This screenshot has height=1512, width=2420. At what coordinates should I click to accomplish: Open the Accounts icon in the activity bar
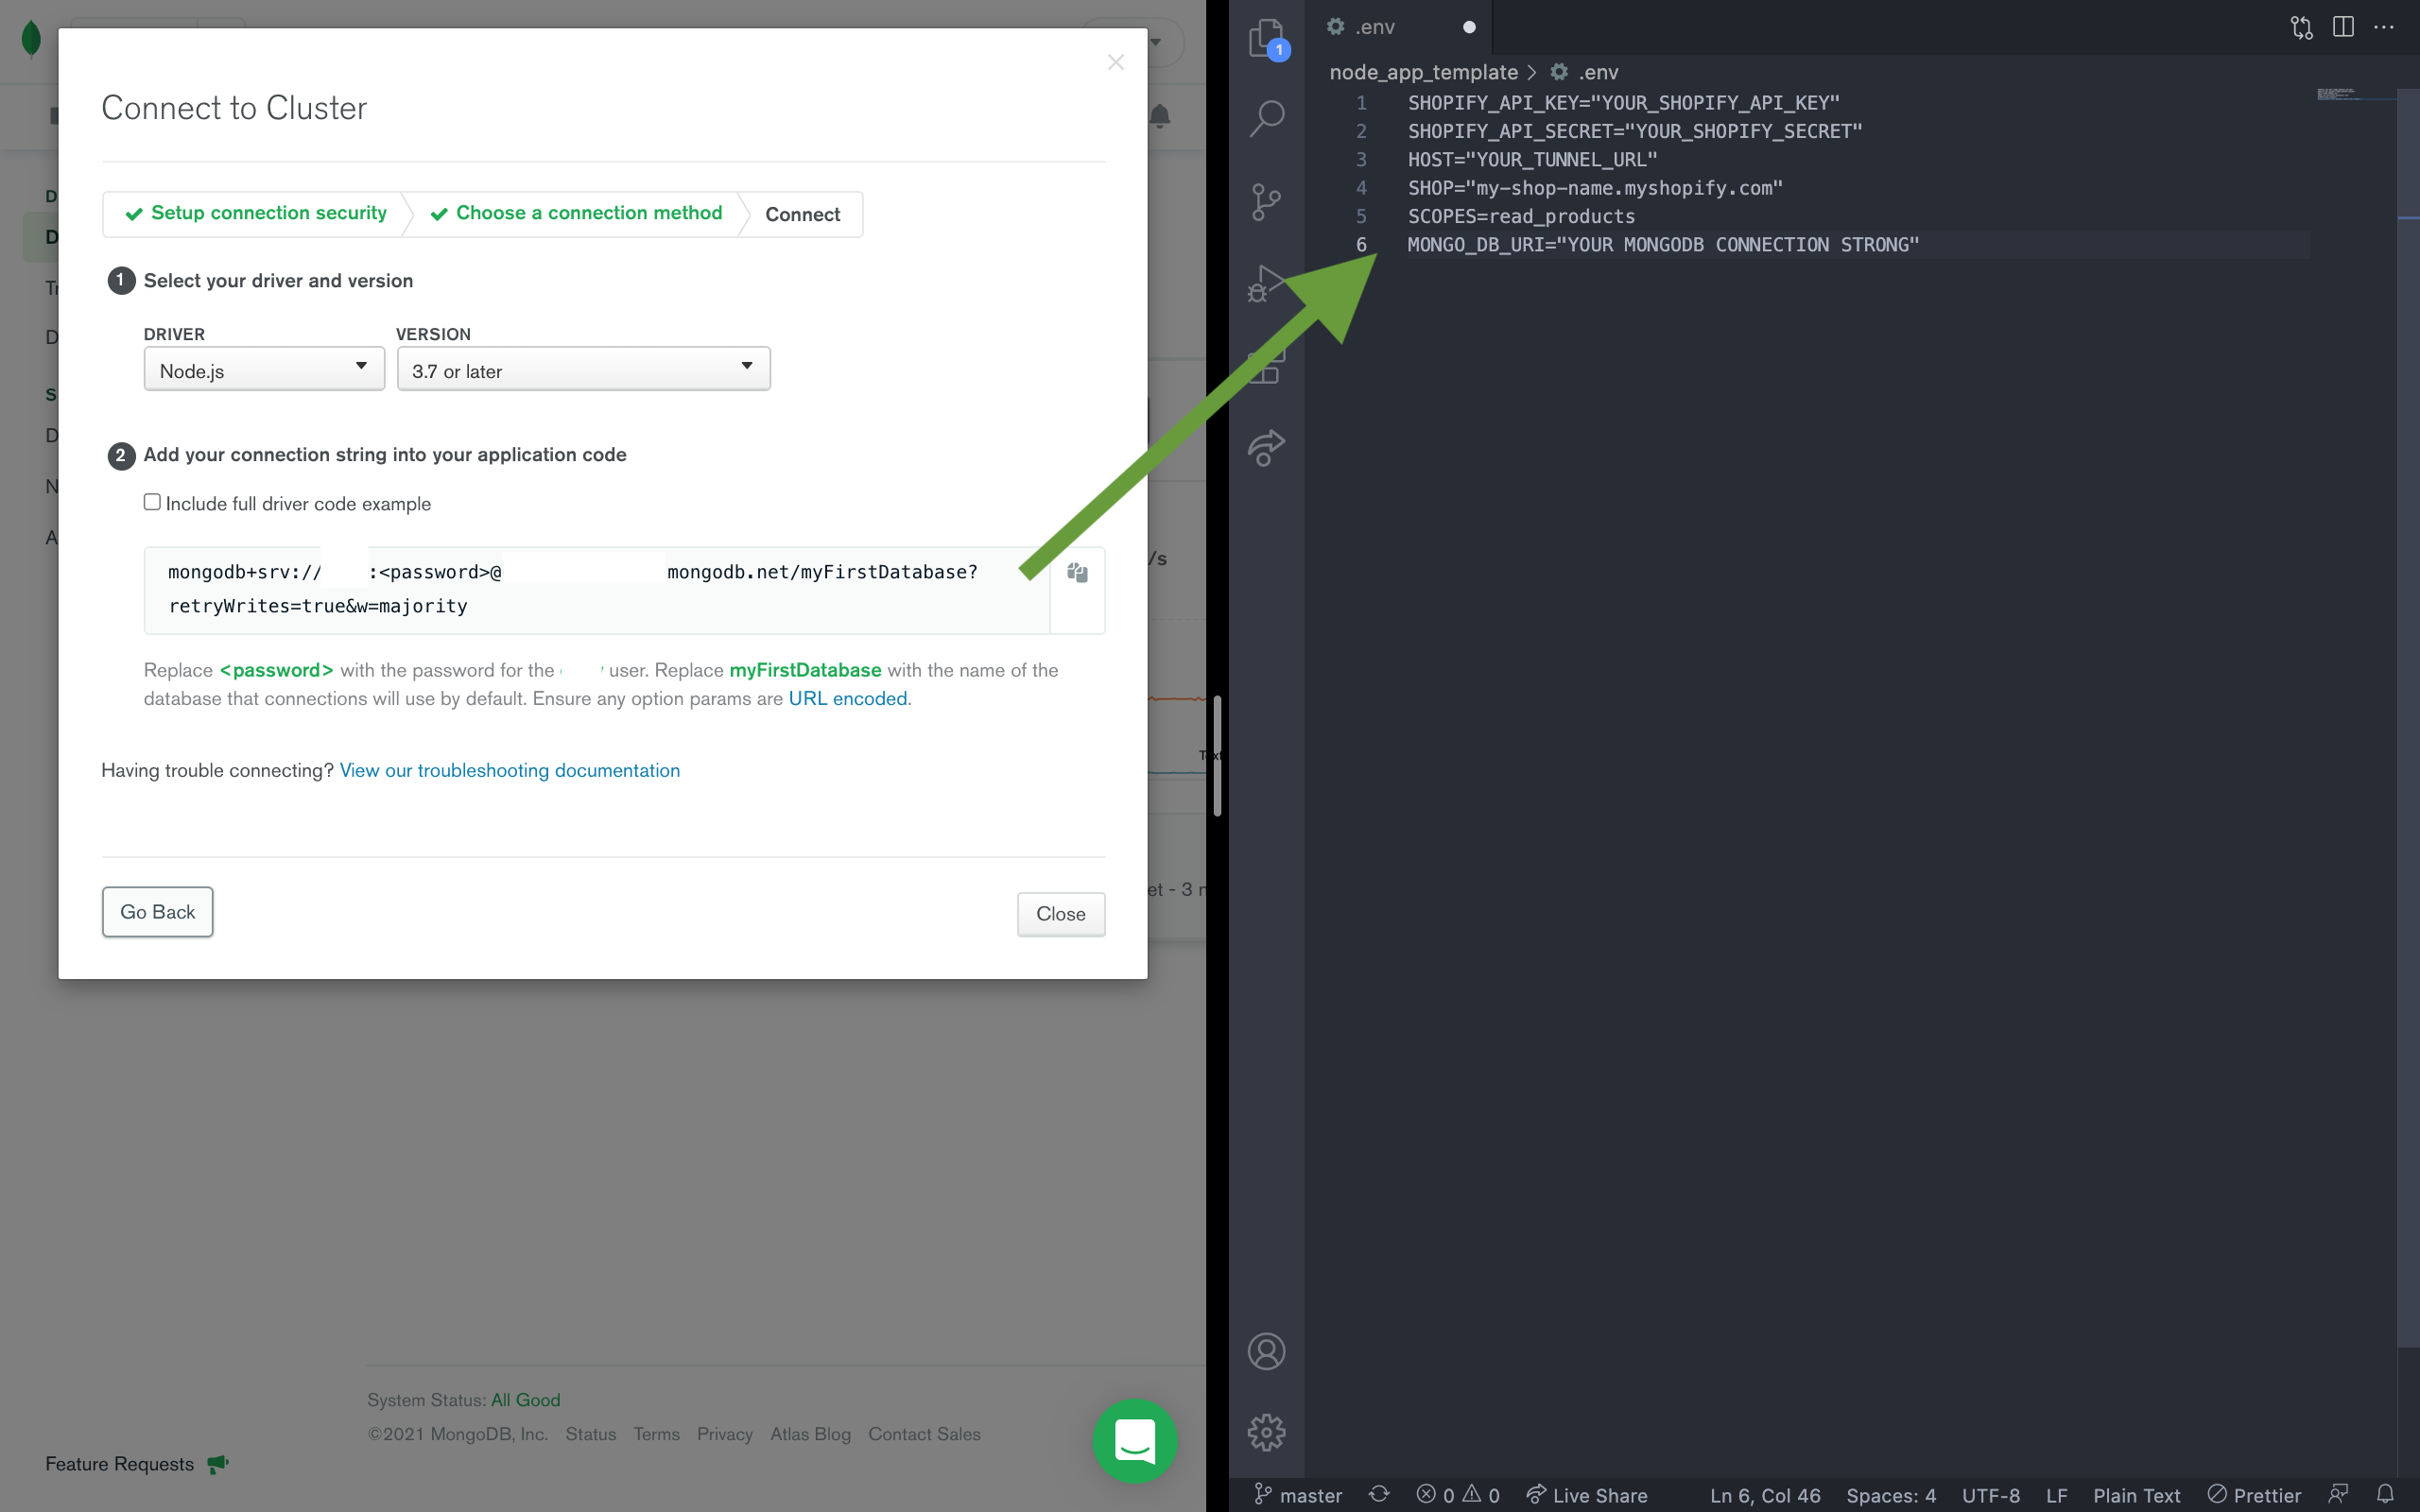click(x=1267, y=1350)
